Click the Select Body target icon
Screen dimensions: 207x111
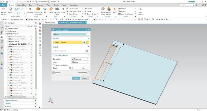[x=87, y=51]
